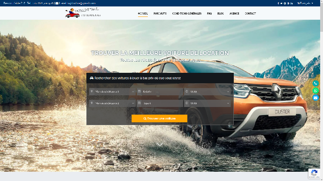Click the clock icon in first row
The width and height of the screenshot is (323, 181).
pyautogui.click(x=187, y=91)
